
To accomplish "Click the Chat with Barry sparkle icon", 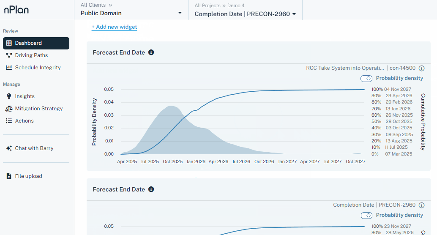I will tap(9, 148).
